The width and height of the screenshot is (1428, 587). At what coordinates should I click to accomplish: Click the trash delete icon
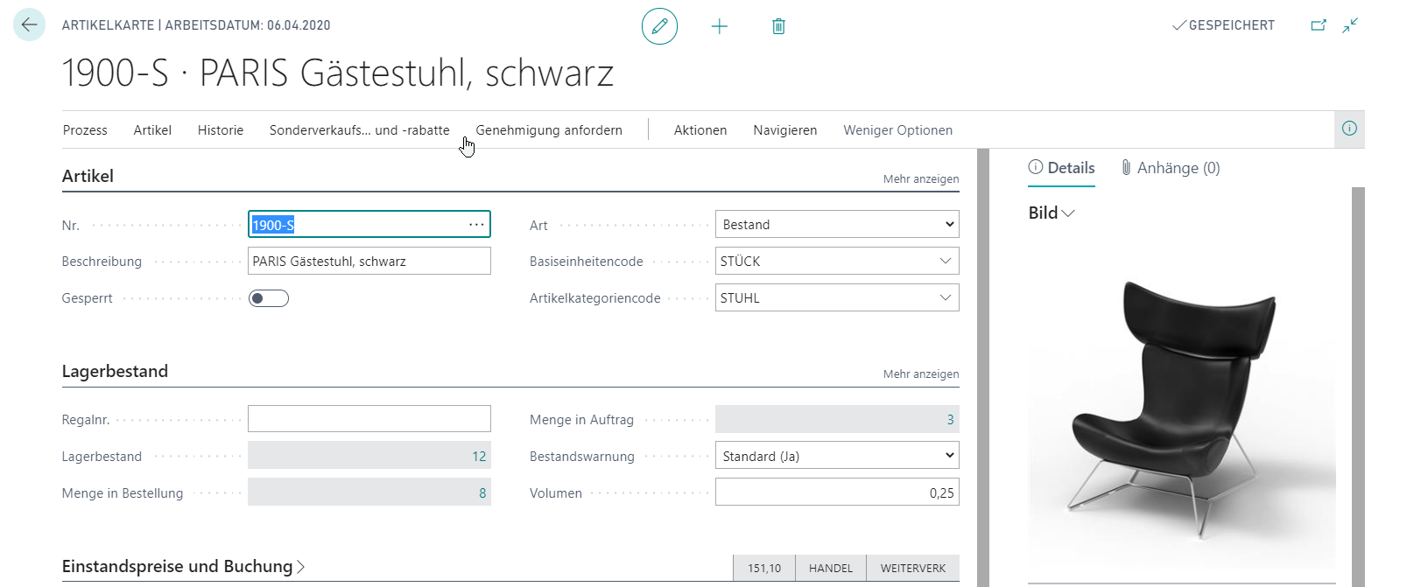click(x=778, y=26)
